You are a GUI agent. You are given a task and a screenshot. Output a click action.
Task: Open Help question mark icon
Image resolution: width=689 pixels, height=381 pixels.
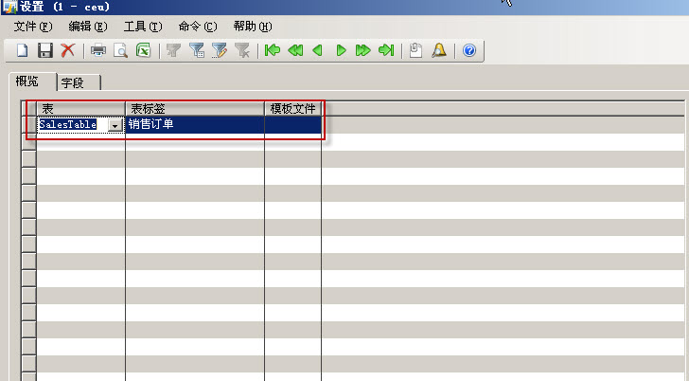pos(469,50)
